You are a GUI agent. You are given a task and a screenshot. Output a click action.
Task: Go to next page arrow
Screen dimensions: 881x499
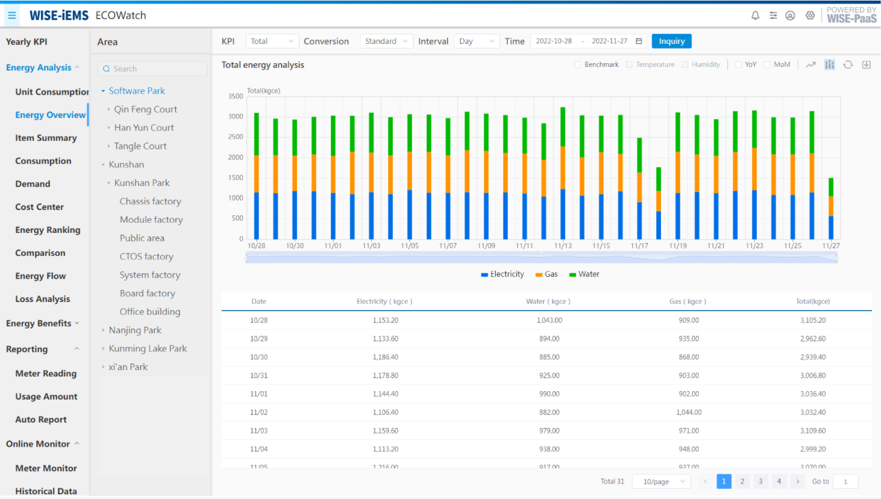tap(797, 482)
